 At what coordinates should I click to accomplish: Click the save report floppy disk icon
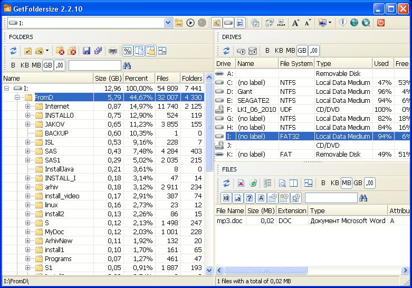[87, 51]
